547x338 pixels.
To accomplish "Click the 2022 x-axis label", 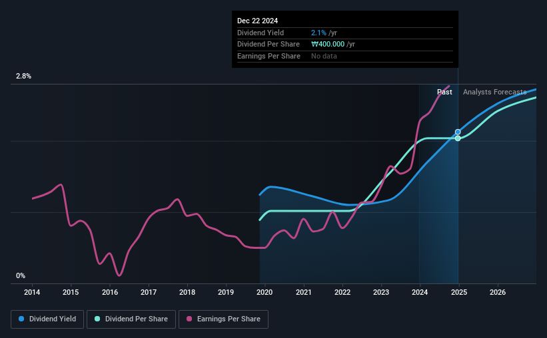I will click(x=342, y=292).
